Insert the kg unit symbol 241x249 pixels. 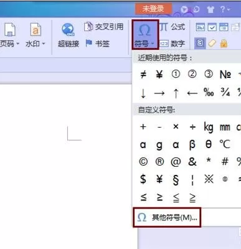(x=209, y=127)
